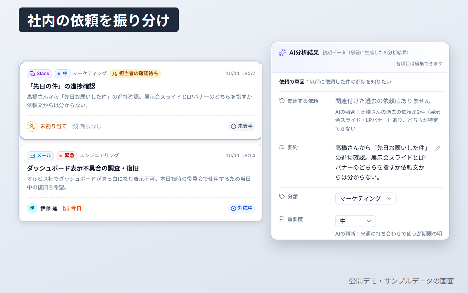Click the timestamp 10/11 18:52
The width and height of the screenshot is (468, 293).
(240, 74)
